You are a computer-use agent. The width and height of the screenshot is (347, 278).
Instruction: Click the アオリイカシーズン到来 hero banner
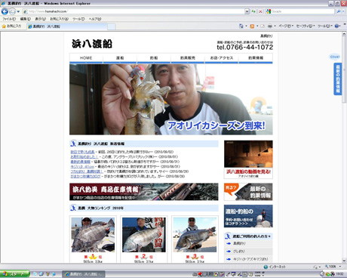click(171, 100)
